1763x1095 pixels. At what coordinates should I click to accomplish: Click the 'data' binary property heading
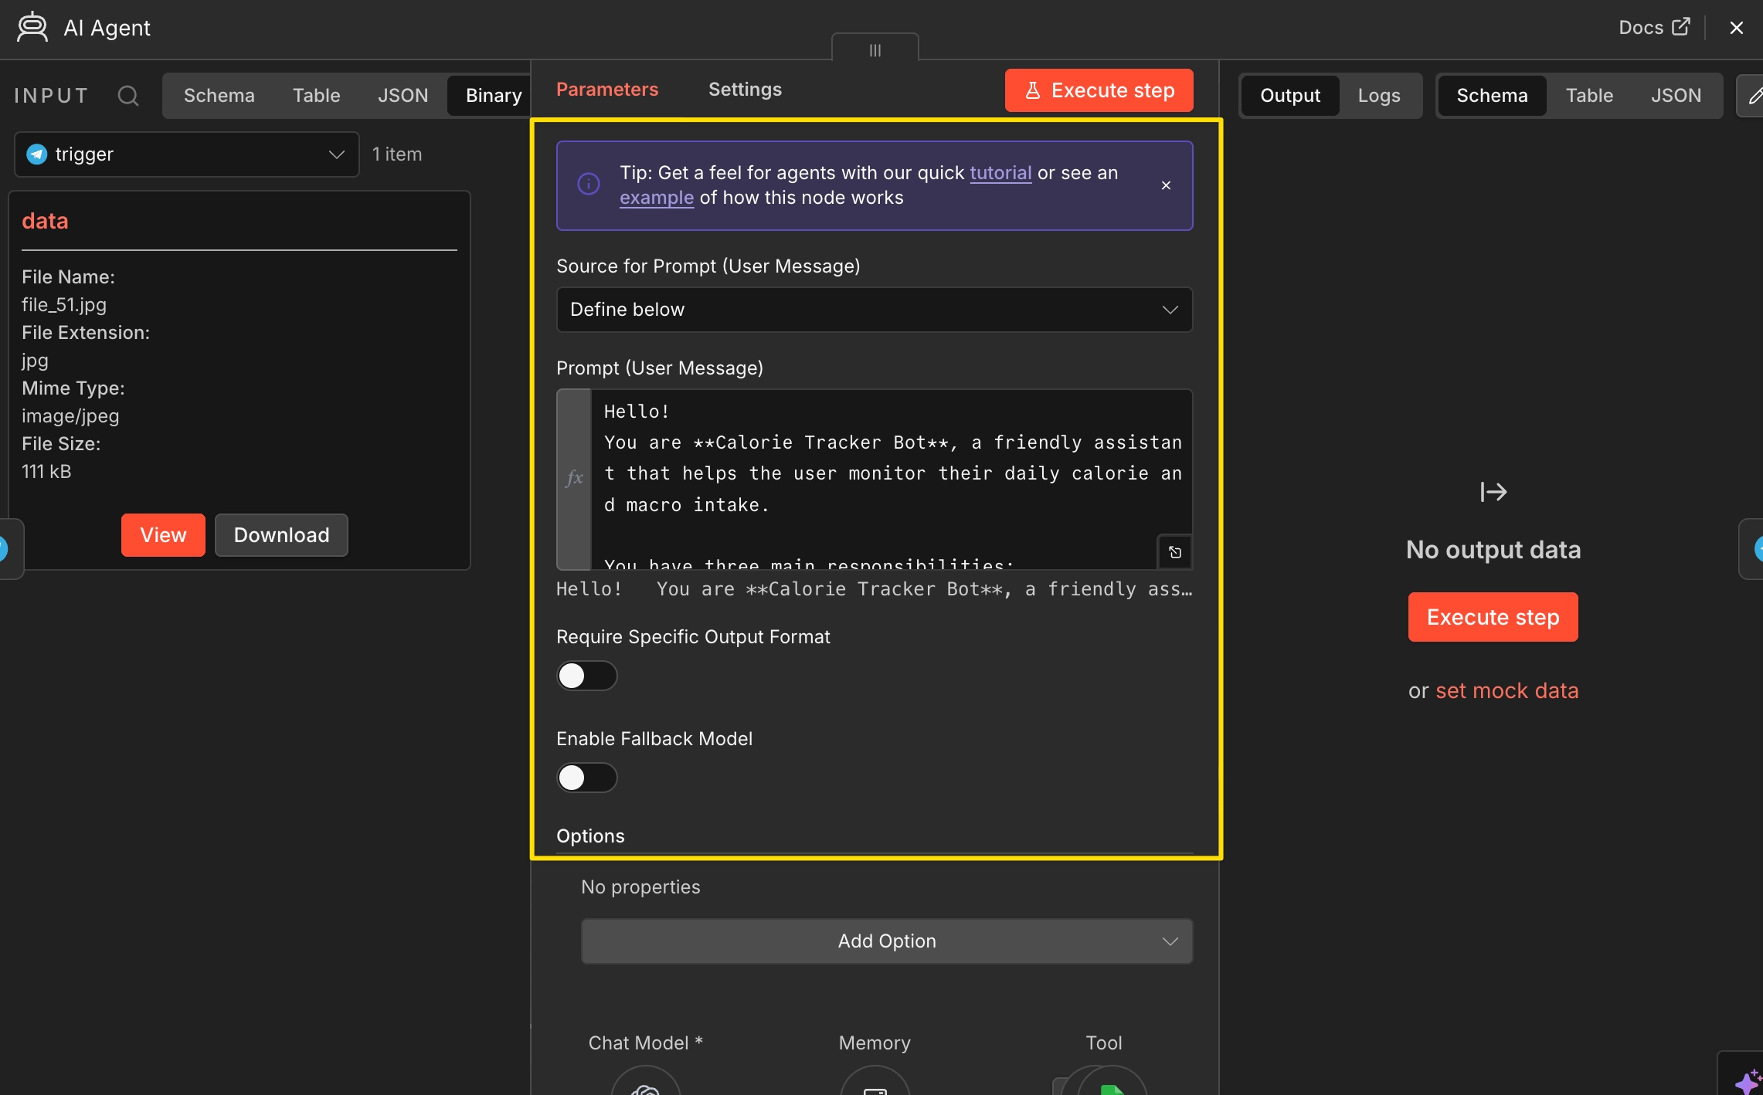coord(45,221)
